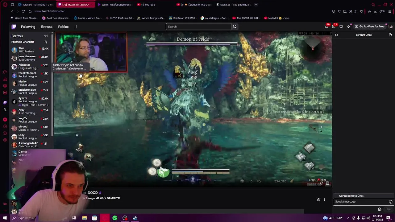Screen dimensions: 395x222
Task: Go back to previous page
Action: click(x=12, y=11)
